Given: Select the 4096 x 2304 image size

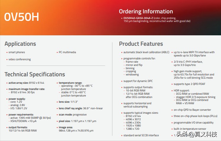Looking at the screenshot, I should coord(133,123).
